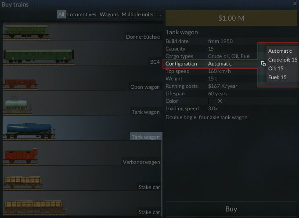This screenshot has height=218, width=299.
Task: Pick the small grey Tank wagon icon
Action: tap(18, 106)
